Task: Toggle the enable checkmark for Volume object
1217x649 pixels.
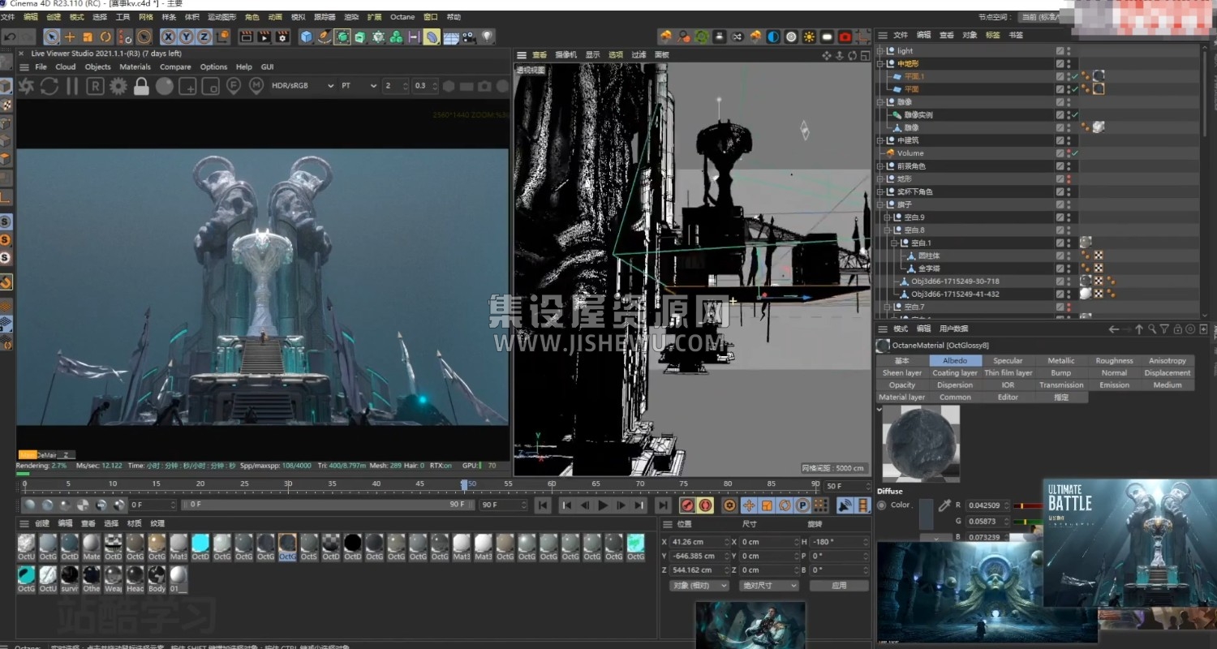Action: click(1074, 153)
